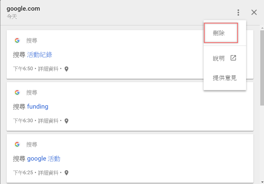Screen dimensions: 264x184
Task: Open 詳細資料 for the 下午6:25 entry
Action: pyautogui.click(x=48, y=173)
